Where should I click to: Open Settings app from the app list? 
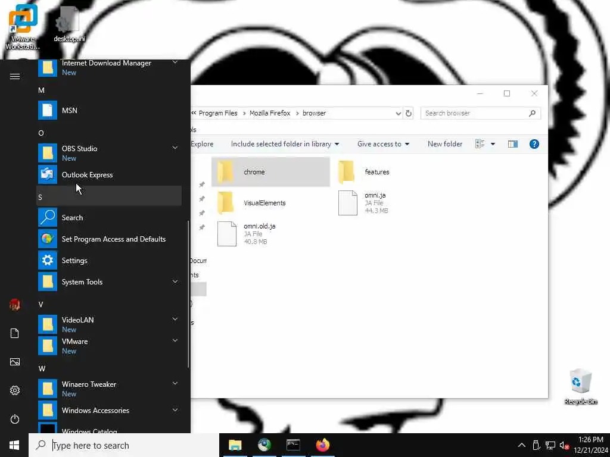[110, 261]
